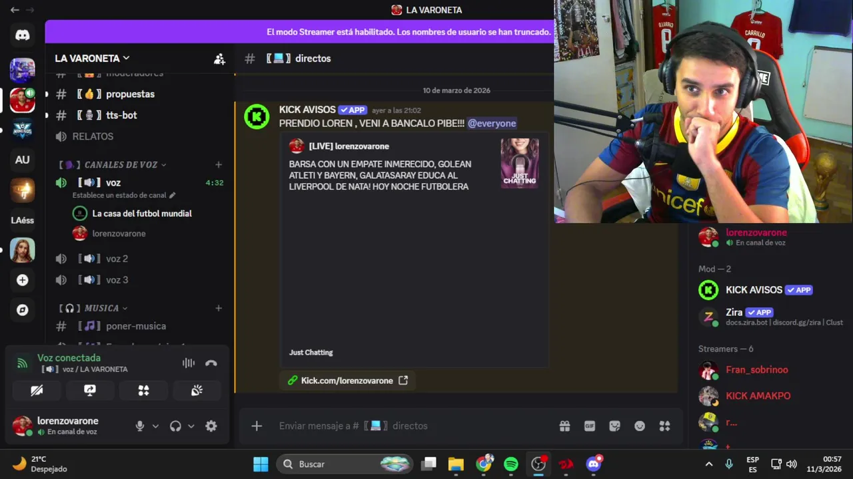853x479 pixels.
Task: Mute the microphone
Action: [x=140, y=426]
